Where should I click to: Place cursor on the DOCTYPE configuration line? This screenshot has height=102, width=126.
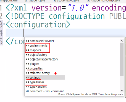[66, 16]
